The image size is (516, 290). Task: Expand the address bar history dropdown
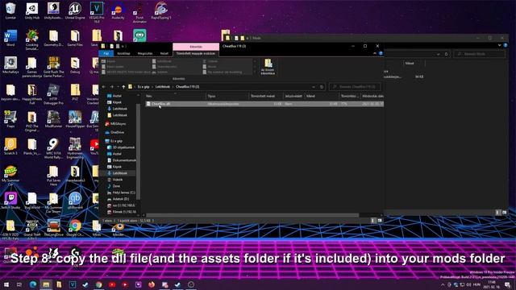tap(314, 87)
